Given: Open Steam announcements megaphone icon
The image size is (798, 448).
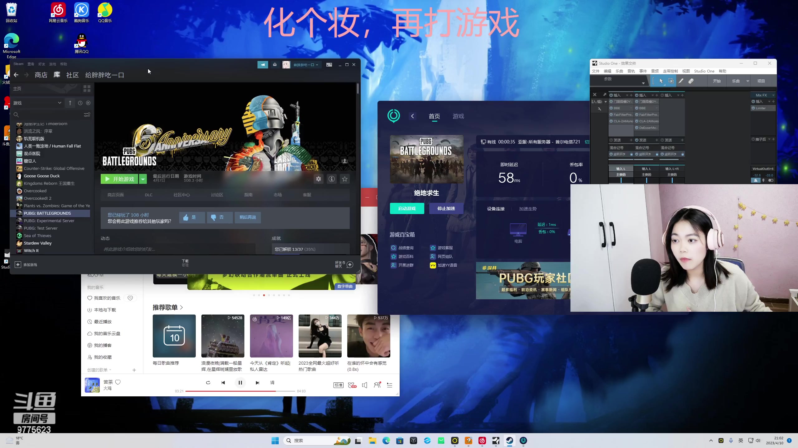Looking at the screenshot, I should (263, 65).
